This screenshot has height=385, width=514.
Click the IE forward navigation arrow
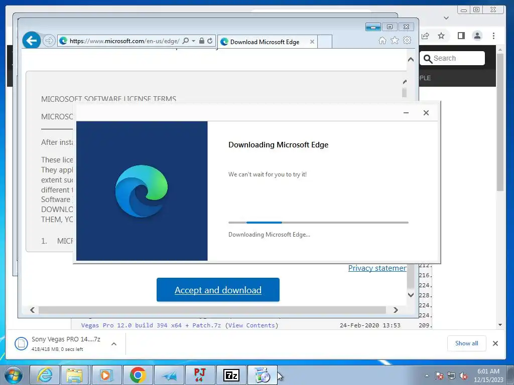49,41
